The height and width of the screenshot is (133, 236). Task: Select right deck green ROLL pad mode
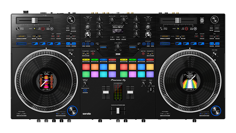(133, 60)
